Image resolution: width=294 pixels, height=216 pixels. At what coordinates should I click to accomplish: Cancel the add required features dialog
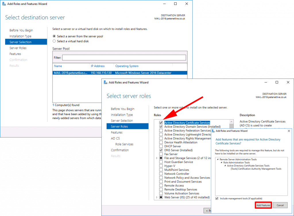point(280,205)
